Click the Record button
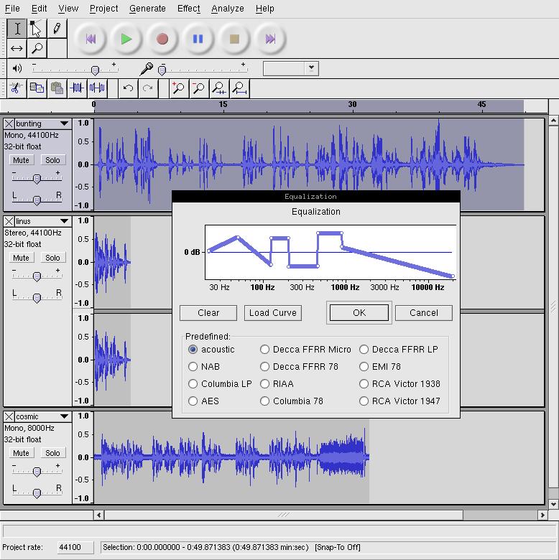The image size is (559, 560). (162, 39)
